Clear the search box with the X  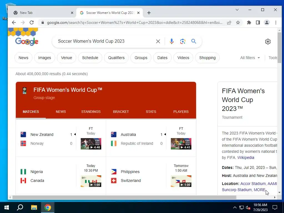pyautogui.click(x=158, y=41)
